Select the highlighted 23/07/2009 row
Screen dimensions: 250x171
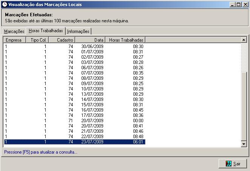(75, 142)
